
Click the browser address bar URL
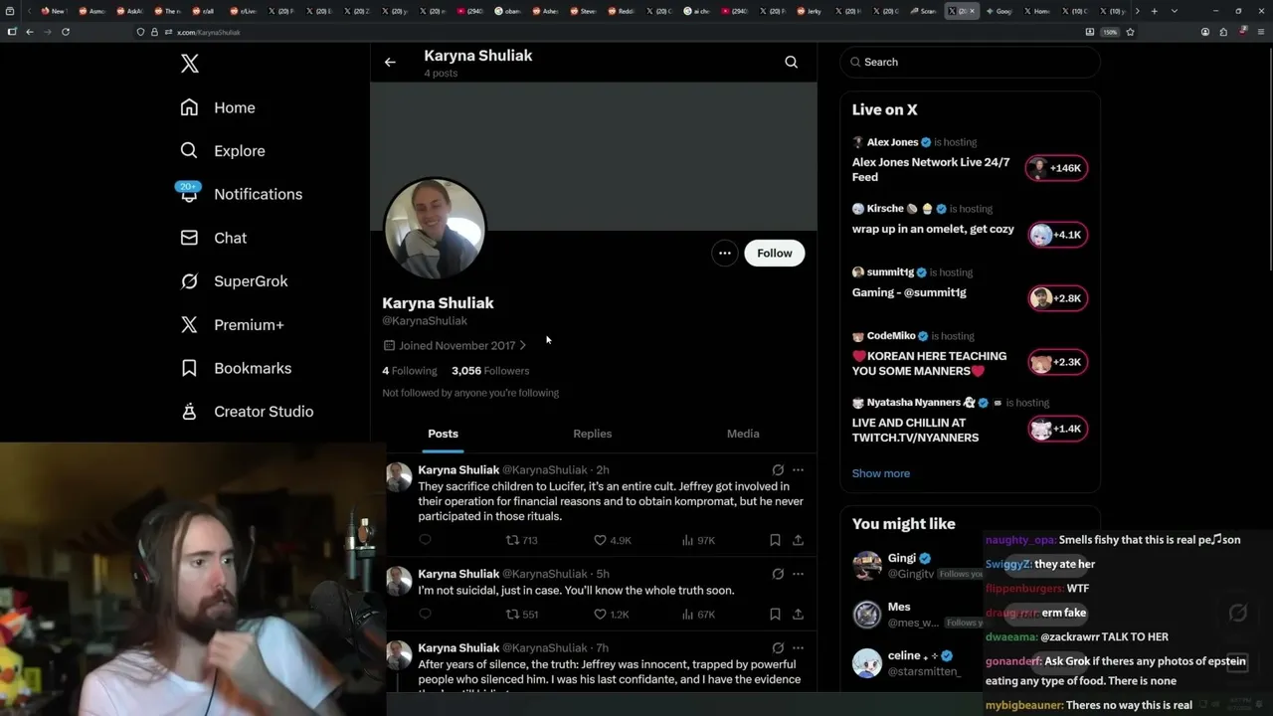[209, 32]
